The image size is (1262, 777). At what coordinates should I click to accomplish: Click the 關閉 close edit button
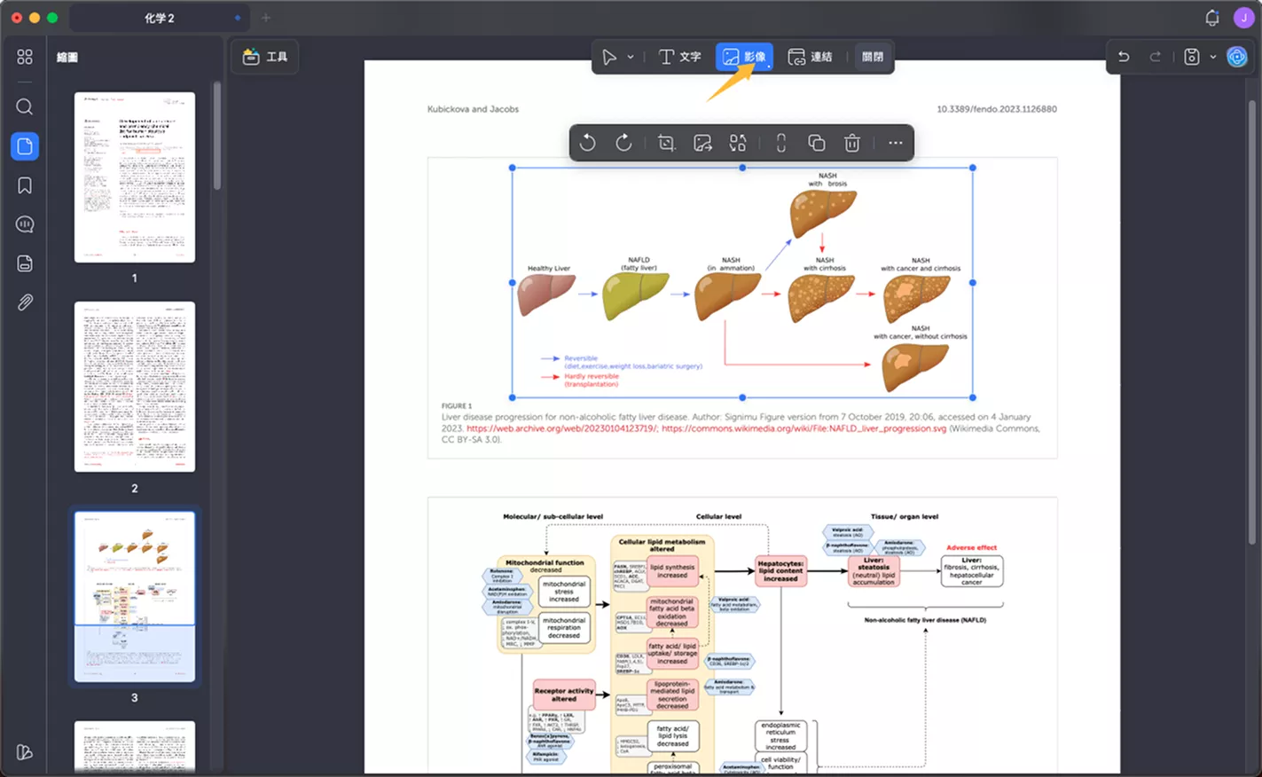click(x=873, y=57)
